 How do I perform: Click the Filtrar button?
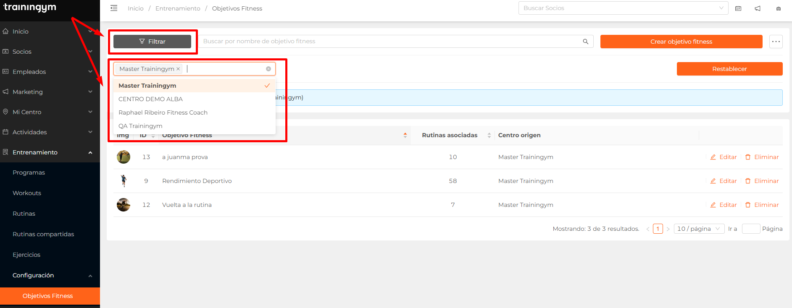click(152, 42)
